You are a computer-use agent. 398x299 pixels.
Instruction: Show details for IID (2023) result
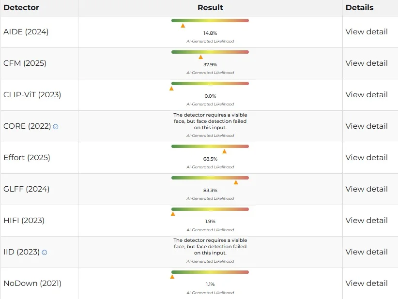(367, 252)
